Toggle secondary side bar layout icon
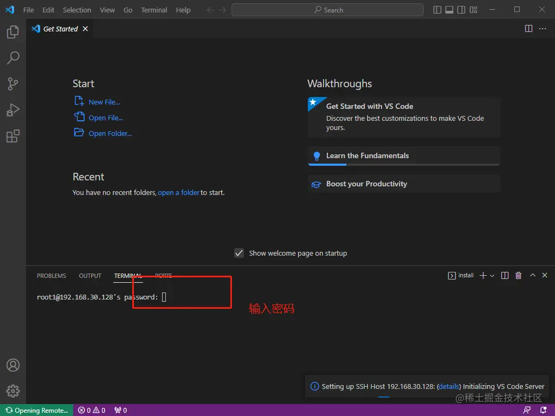The image size is (555, 416). pyautogui.click(x=461, y=10)
